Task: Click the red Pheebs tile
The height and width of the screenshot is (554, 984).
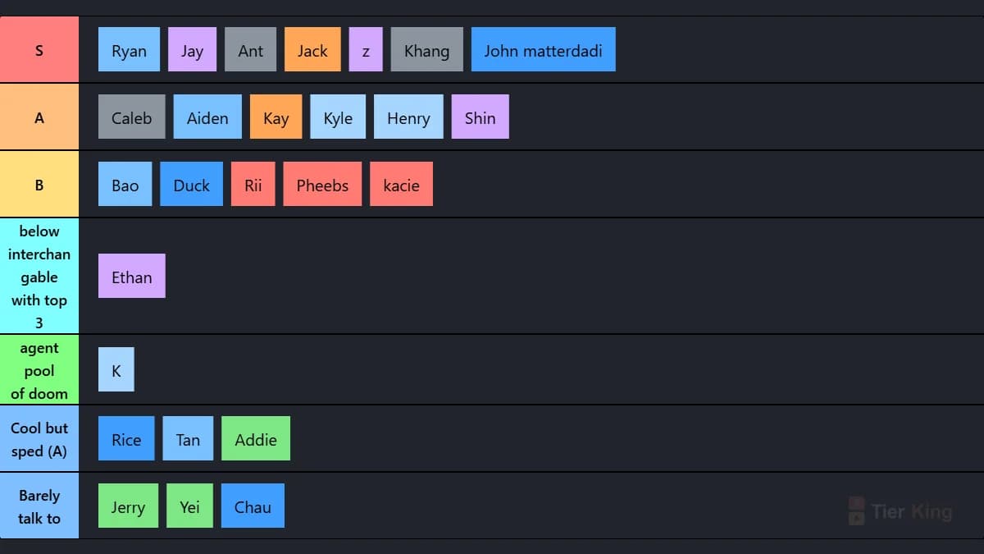Action: point(322,184)
